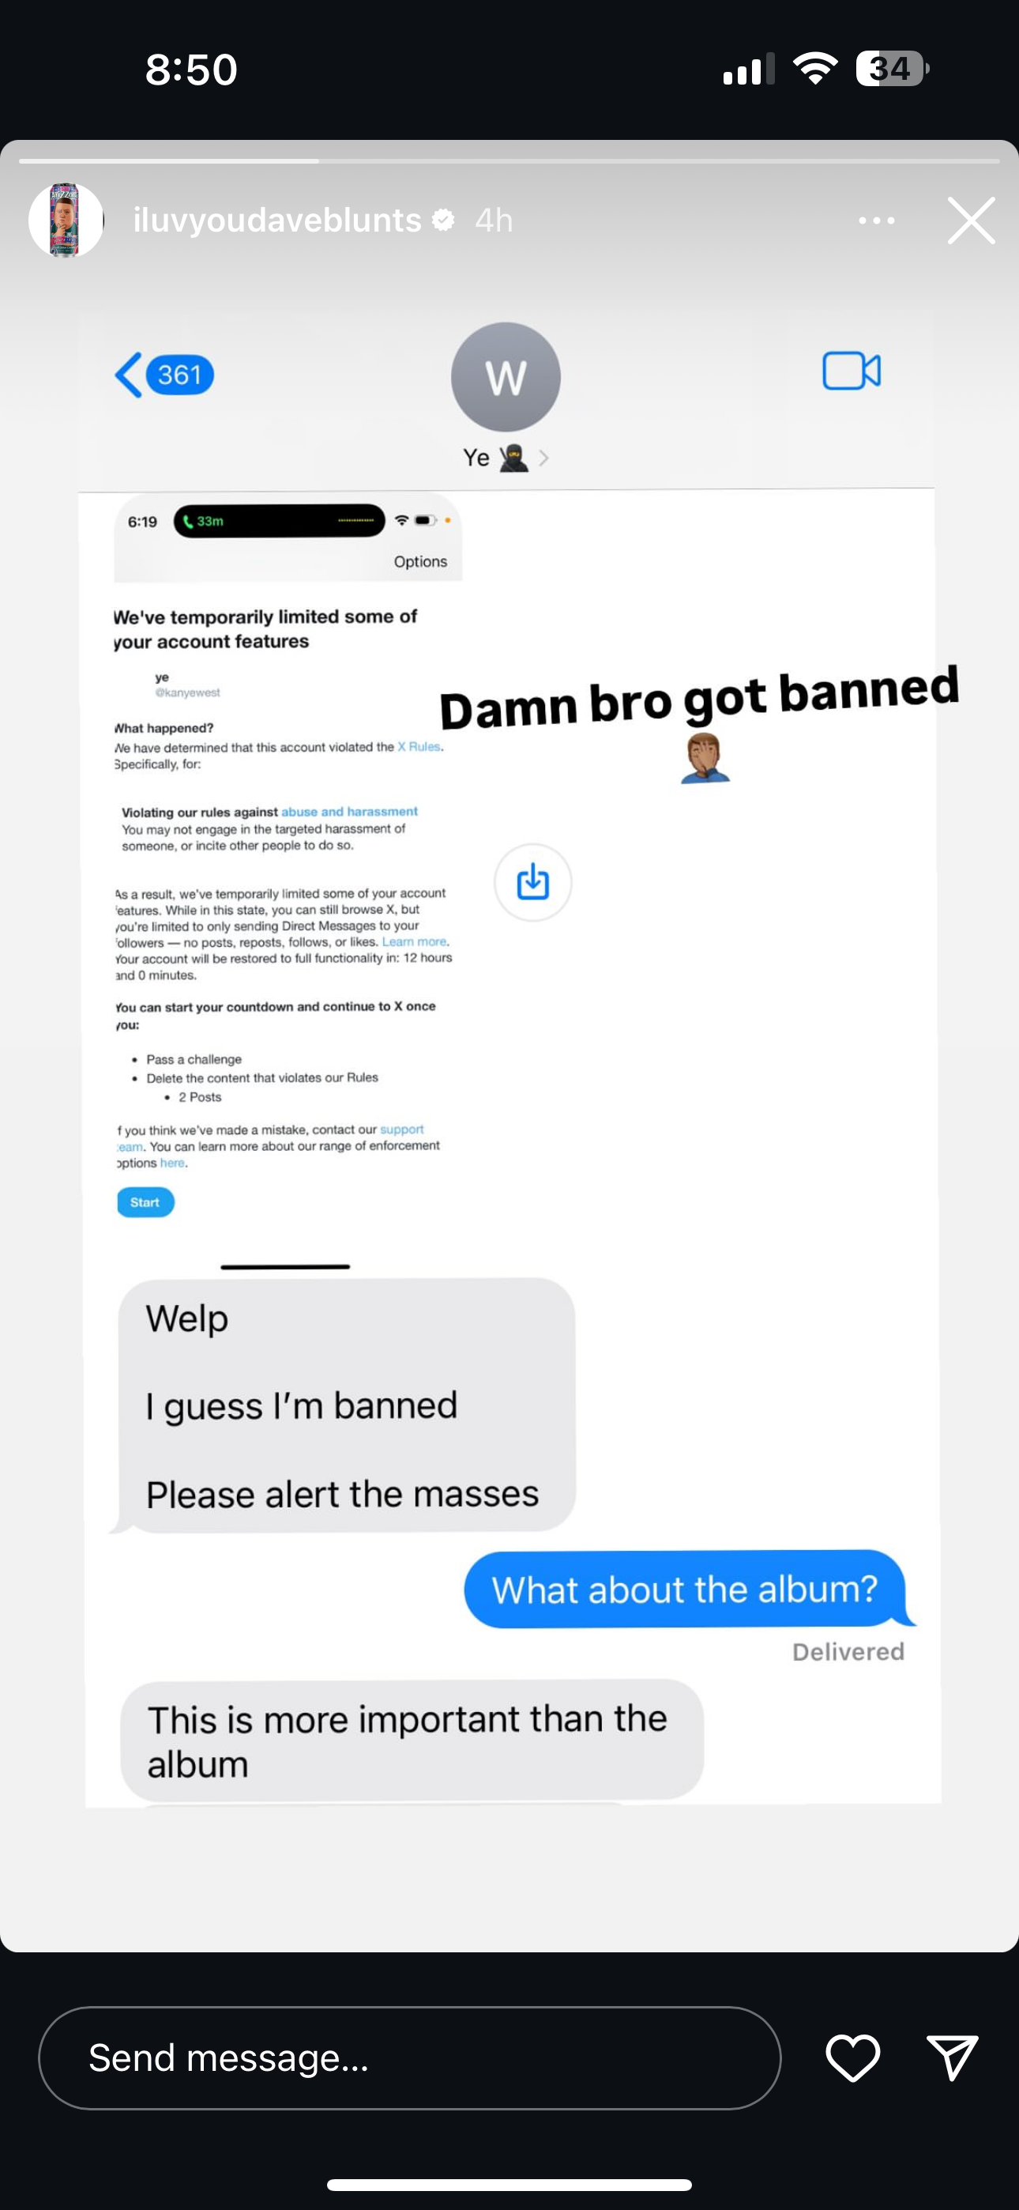This screenshot has width=1019, height=2210.
Task: Open the abuse and harassment link
Action: click(349, 812)
